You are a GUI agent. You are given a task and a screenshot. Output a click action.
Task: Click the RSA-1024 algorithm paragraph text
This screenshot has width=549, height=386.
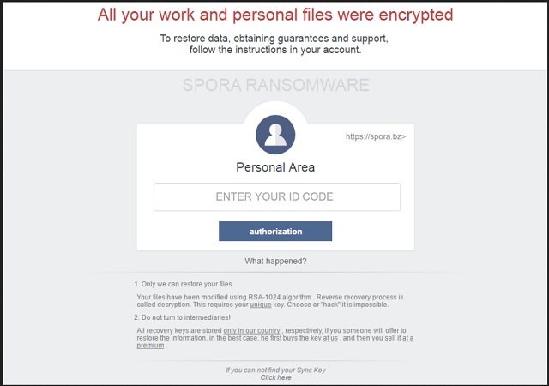tap(270, 301)
